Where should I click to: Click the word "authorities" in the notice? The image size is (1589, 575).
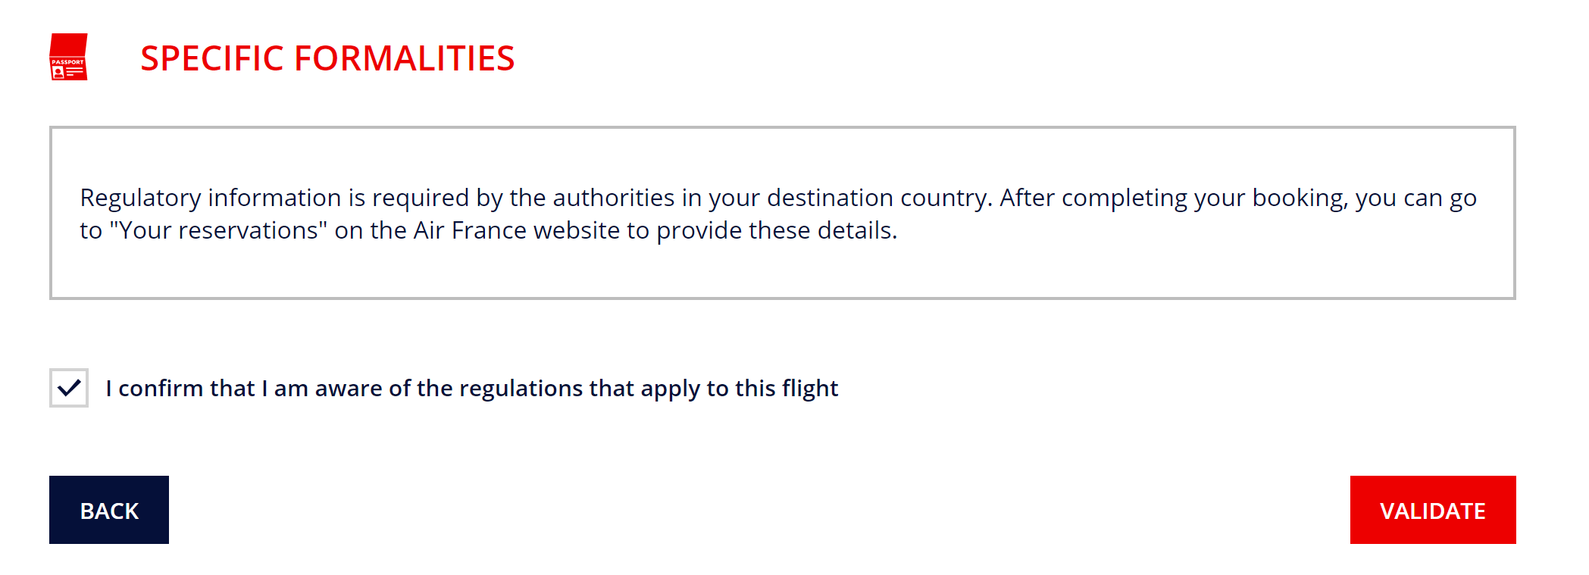(614, 198)
